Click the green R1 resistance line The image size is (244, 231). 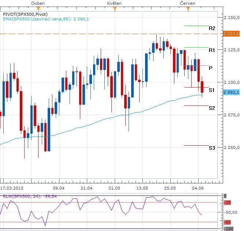196,47
